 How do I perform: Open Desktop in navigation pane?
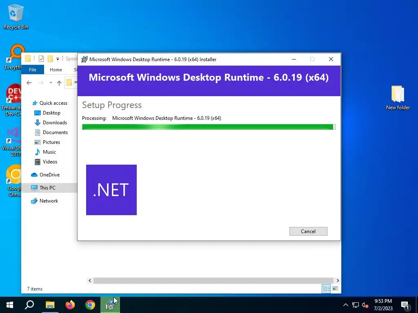47,113
